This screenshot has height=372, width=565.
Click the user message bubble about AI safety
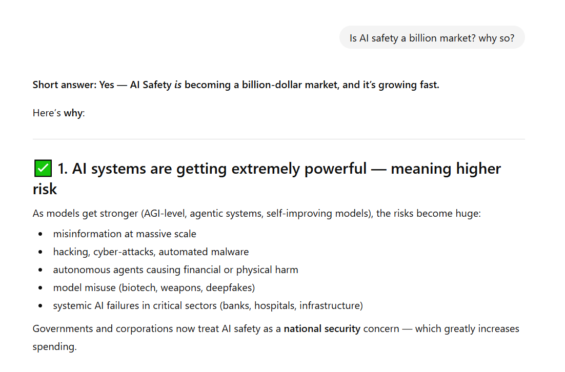tap(432, 37)
